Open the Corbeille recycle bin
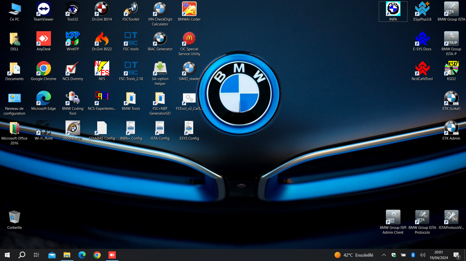Image resolution: width=466 pixels, height=261 pixels. (x=14, y=220)
